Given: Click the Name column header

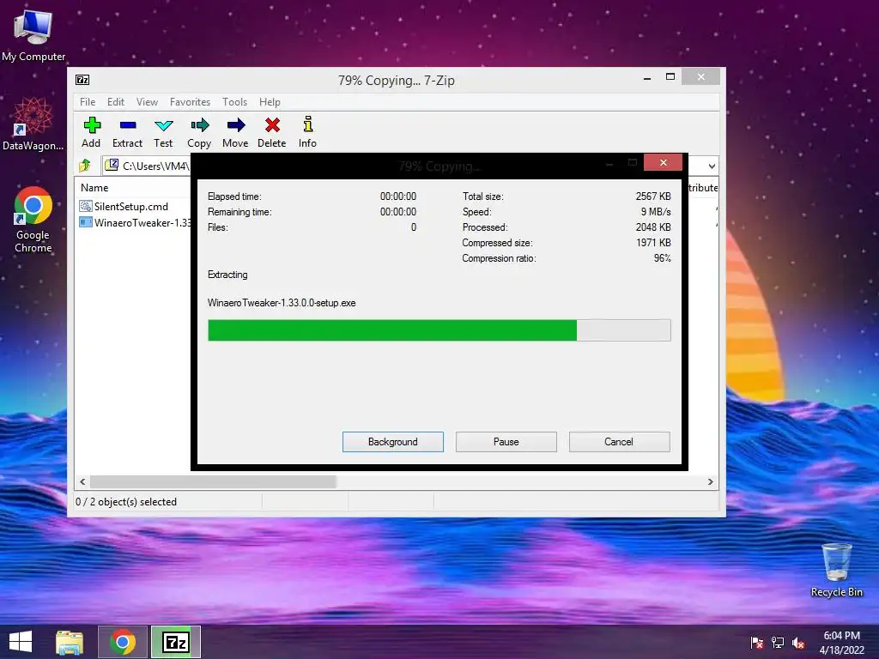Looking at the screenshot, I should (94, 188).
